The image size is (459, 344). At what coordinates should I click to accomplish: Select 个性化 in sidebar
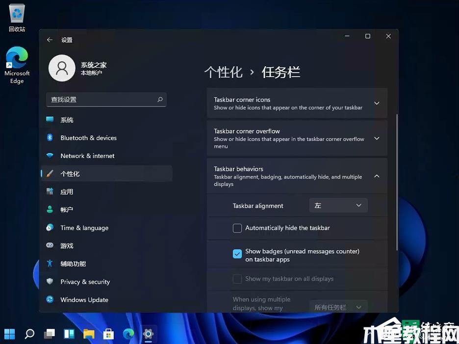(x=106, y=173)
